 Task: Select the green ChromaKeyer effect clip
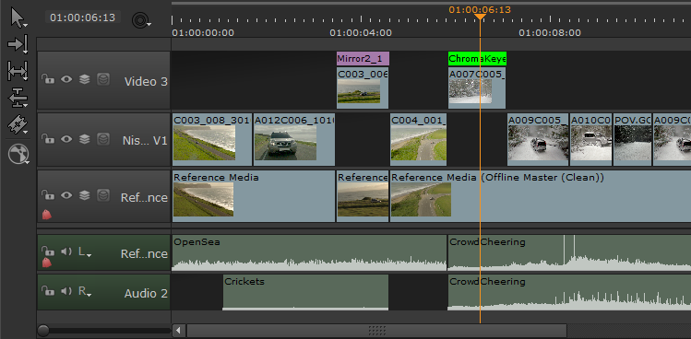pos(477,59)
